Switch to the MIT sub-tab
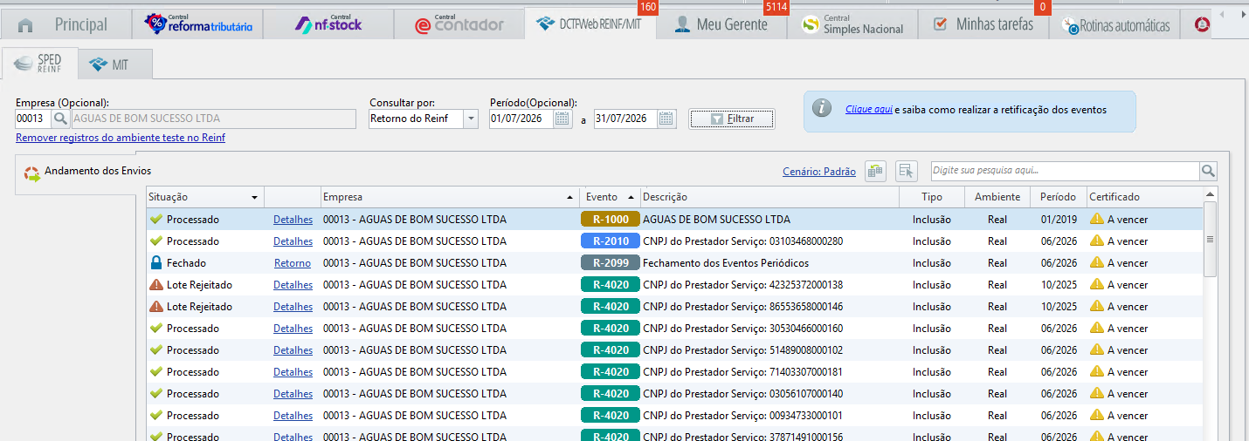Image resolution: width=1249 pixels, height=441 pixels. 115,64
